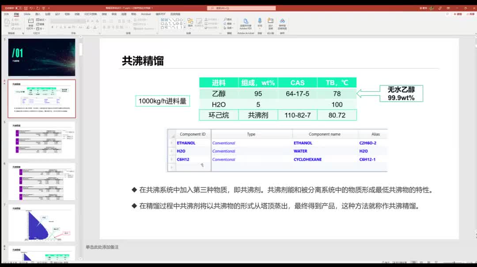Image resolution: width=477 pixels, height=267 pixels.
Task: Switch to the 插入 Insert tab
Action: coord(38,14)
